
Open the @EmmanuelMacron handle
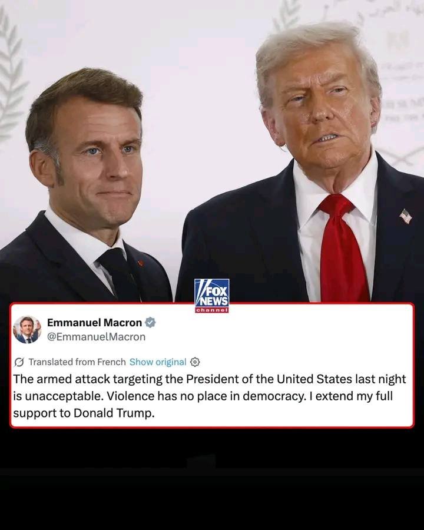click(97, 337)
